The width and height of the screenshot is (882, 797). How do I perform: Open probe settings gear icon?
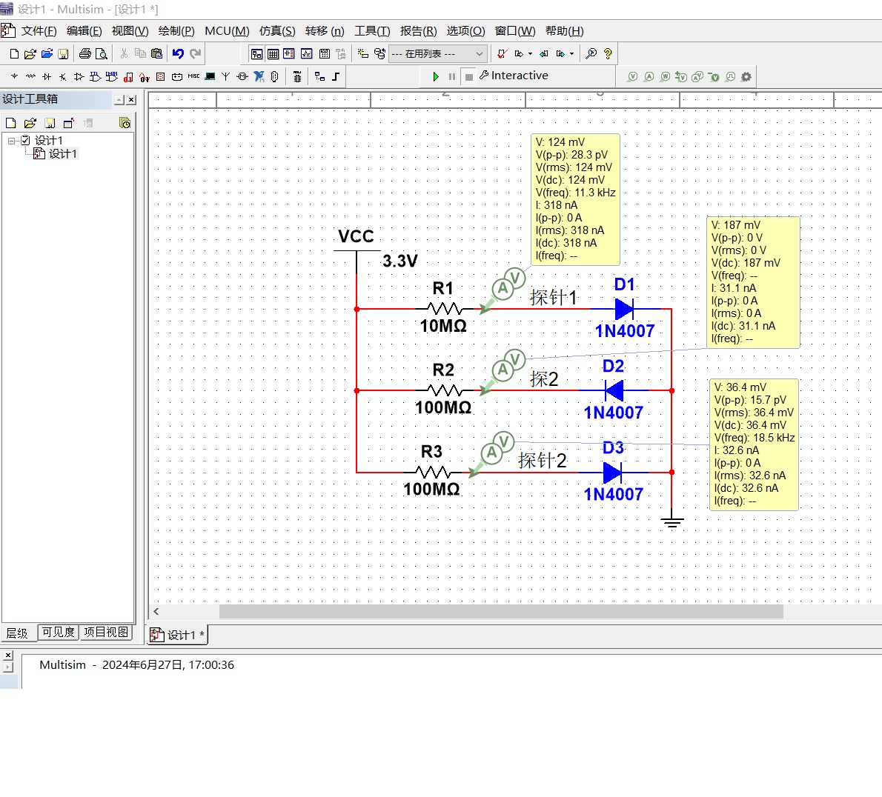[746, 77]
